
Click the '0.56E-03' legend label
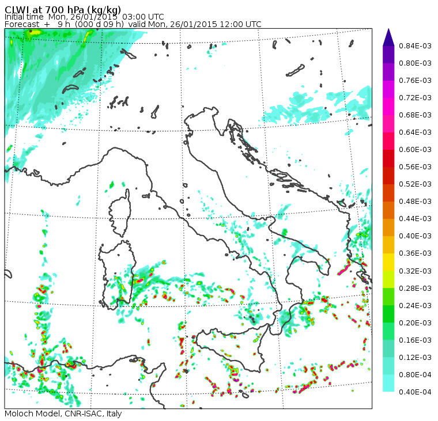click(x=415, y=167)
